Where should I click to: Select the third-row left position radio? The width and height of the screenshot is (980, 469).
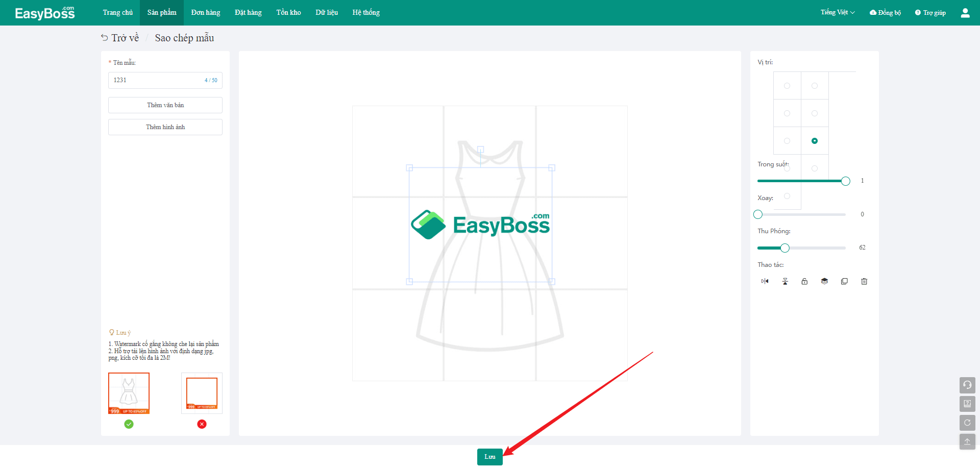click(787, 141)
